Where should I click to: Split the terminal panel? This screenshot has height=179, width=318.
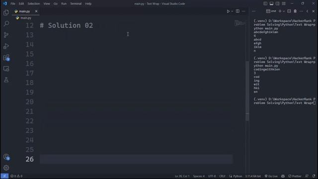point(289,11)
